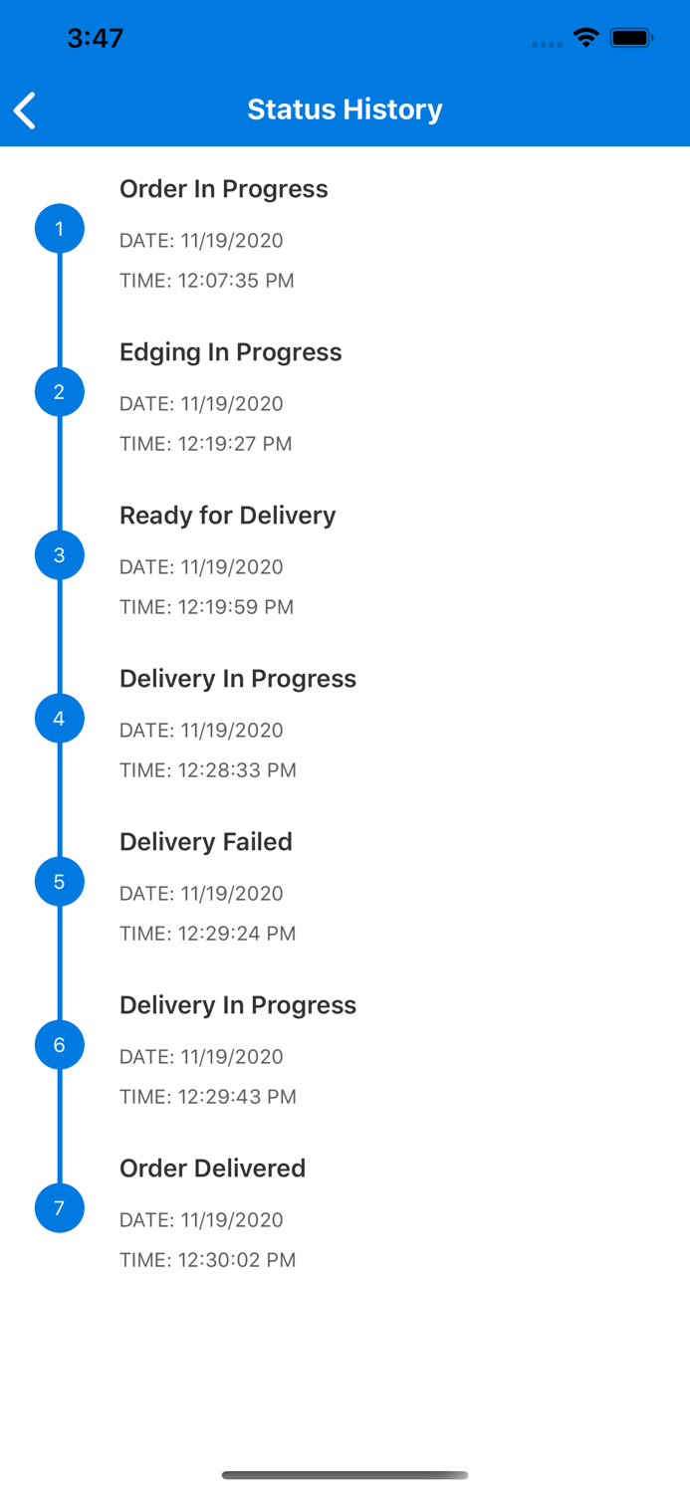The image size is (690, 1493).
Task: Tap the Status History title
Action: pos(345,109)
